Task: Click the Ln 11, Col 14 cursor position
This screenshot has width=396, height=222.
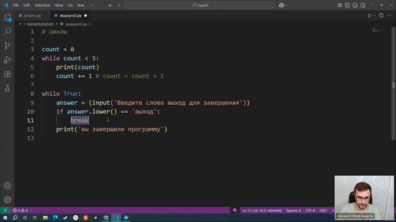Action: 262,210
